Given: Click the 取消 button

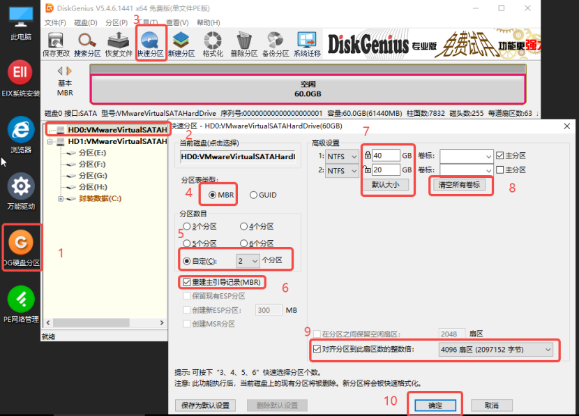Looking at the screenshot, I should pos(492,406).
